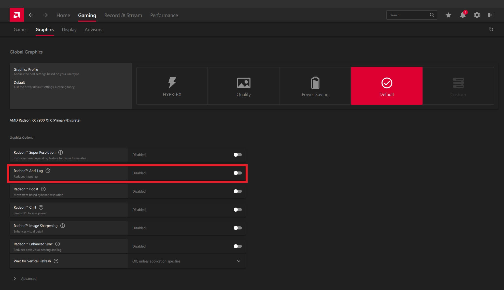Show help for Radeon Anti-Lag
The width and height of the screenshot is (504, 290).
point(48,171)
